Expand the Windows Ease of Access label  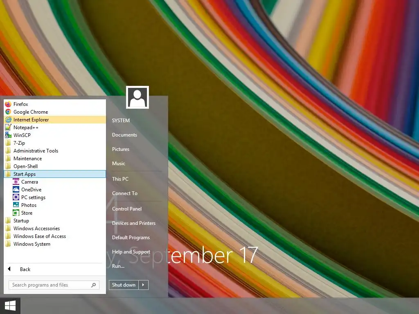point(40,236)
